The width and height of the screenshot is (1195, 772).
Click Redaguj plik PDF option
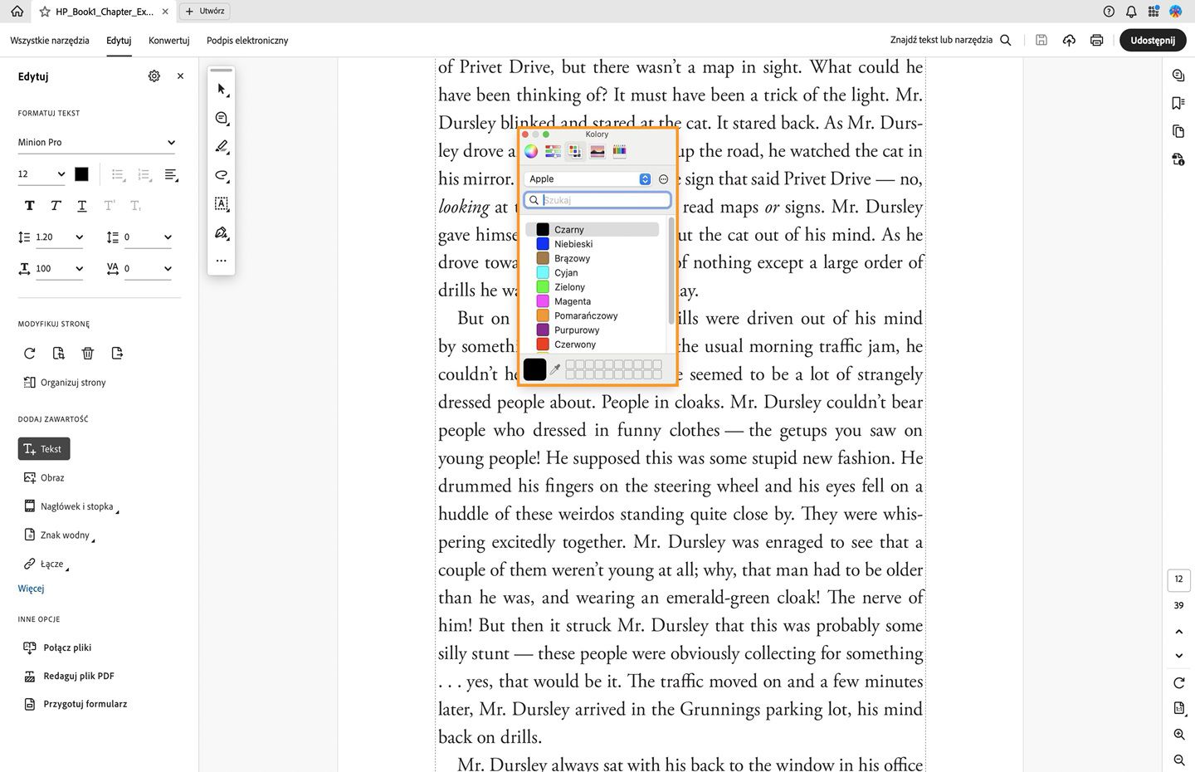click(x=69, y=676)
